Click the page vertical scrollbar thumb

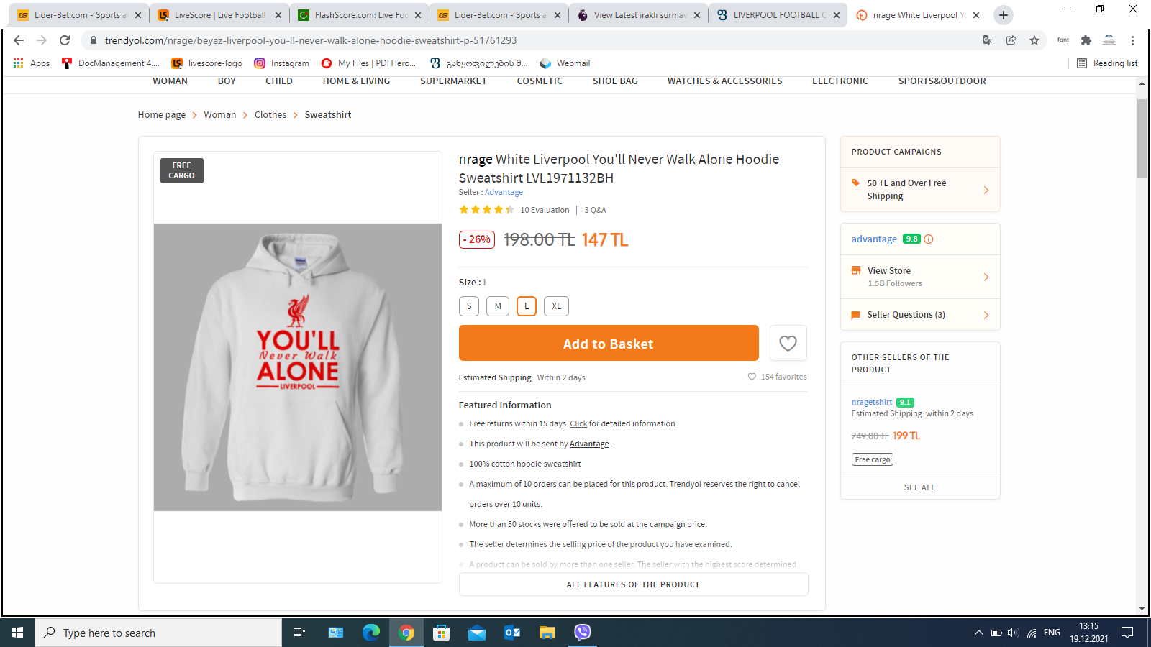tap(1142, 139)
